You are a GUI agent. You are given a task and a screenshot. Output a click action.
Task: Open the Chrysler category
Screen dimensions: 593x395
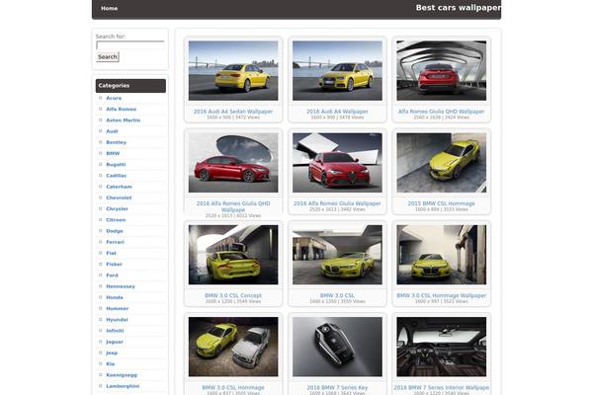(117, 208)
